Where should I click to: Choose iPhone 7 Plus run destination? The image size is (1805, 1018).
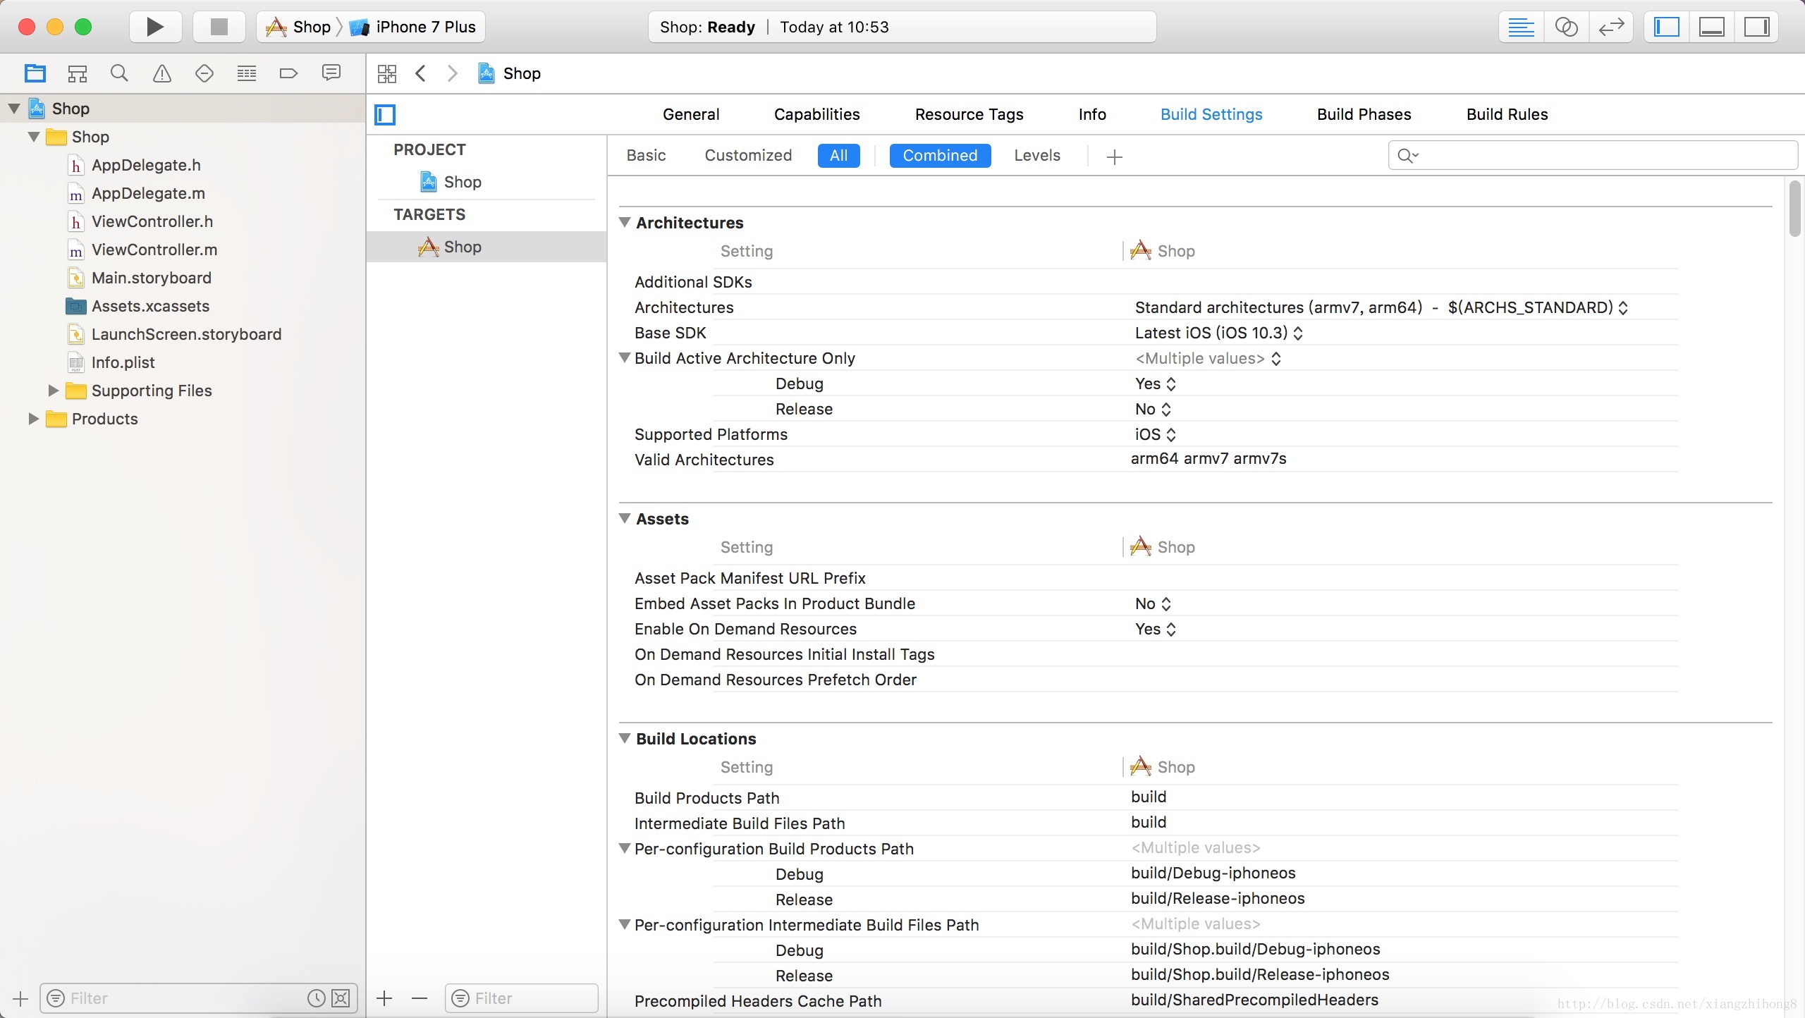[414, 27]
